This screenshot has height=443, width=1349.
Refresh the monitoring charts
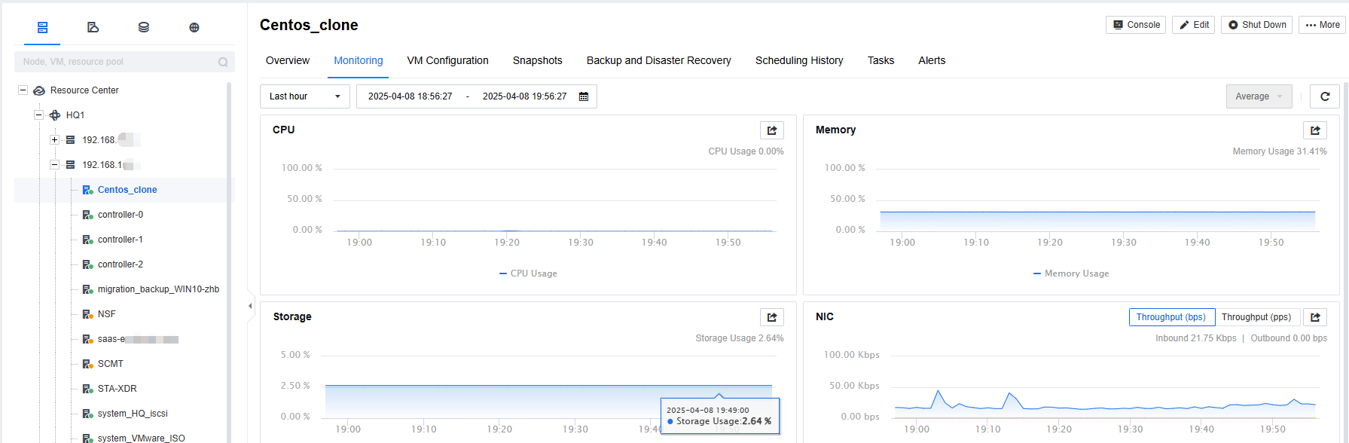tap(1325, 96)
